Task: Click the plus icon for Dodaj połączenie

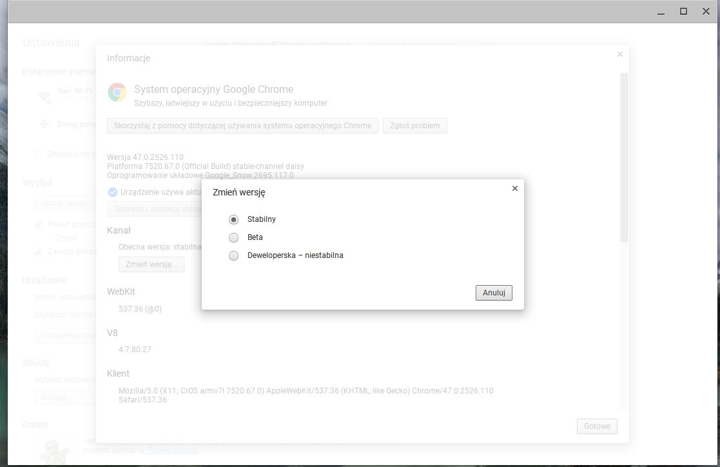Action: pyautogui.click(x=44, y=124)
